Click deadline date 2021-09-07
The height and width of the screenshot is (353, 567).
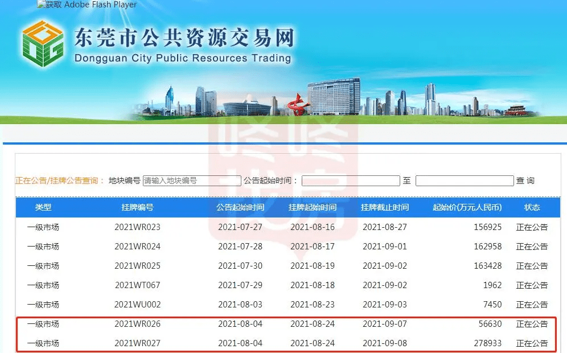click(x=385, y=324)
